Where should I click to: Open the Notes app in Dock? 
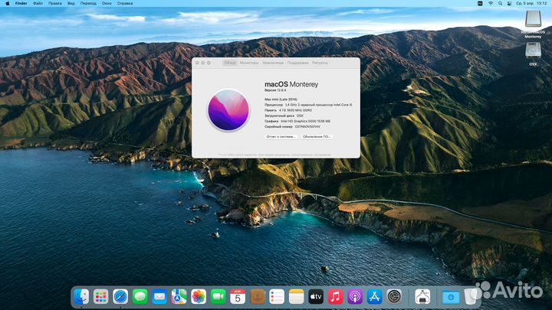pyautogui.click(x=297, y=297)
